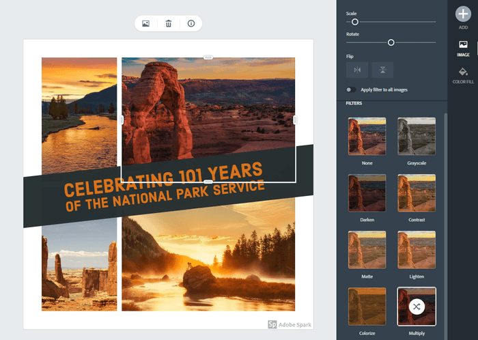This screenshot has height=340, width=478.
Task: Open the Color Fill panel
Action: [x=463, y=75]
